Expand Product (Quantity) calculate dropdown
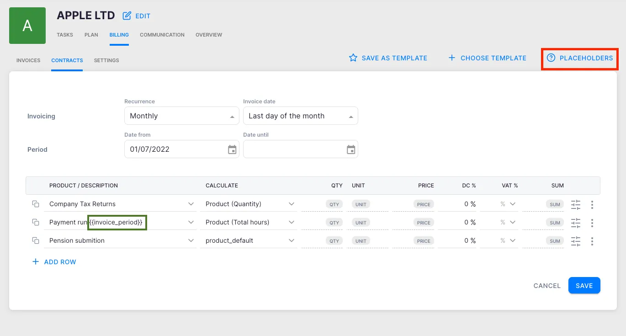Screen dimensions: 626x336 [292, 204]
